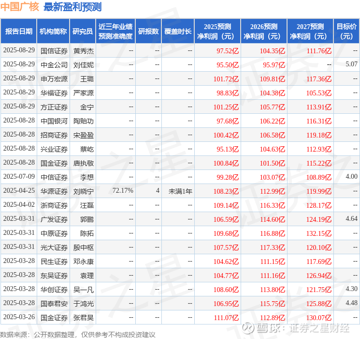Click the 111.07亿 profit value
The width and height of the screenshot is (360, 339).
(226, 318)
